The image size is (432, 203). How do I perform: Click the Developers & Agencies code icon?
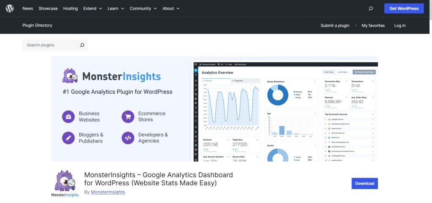coord(128,138)
